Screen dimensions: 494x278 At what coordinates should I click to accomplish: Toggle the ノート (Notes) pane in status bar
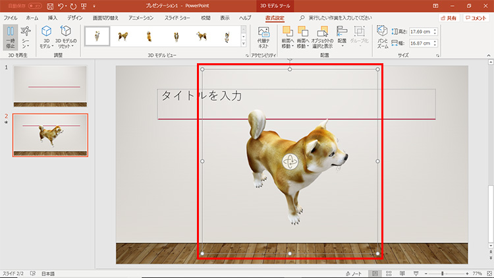pos(354,273)
